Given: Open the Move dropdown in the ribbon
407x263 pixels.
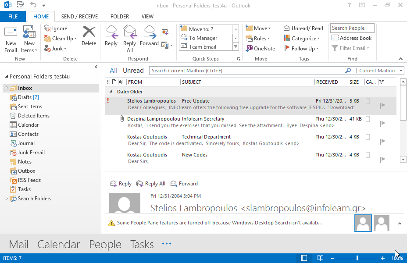Looking at the screenshot, I should point(258,28).
